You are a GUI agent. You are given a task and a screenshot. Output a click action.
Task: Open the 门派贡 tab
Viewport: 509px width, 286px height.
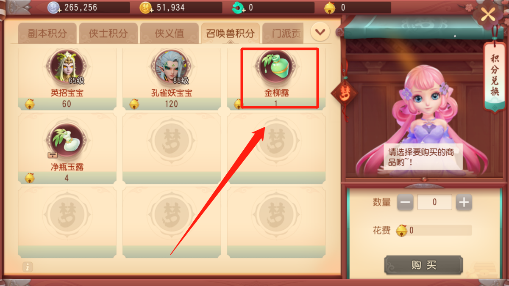click(283, 33)
